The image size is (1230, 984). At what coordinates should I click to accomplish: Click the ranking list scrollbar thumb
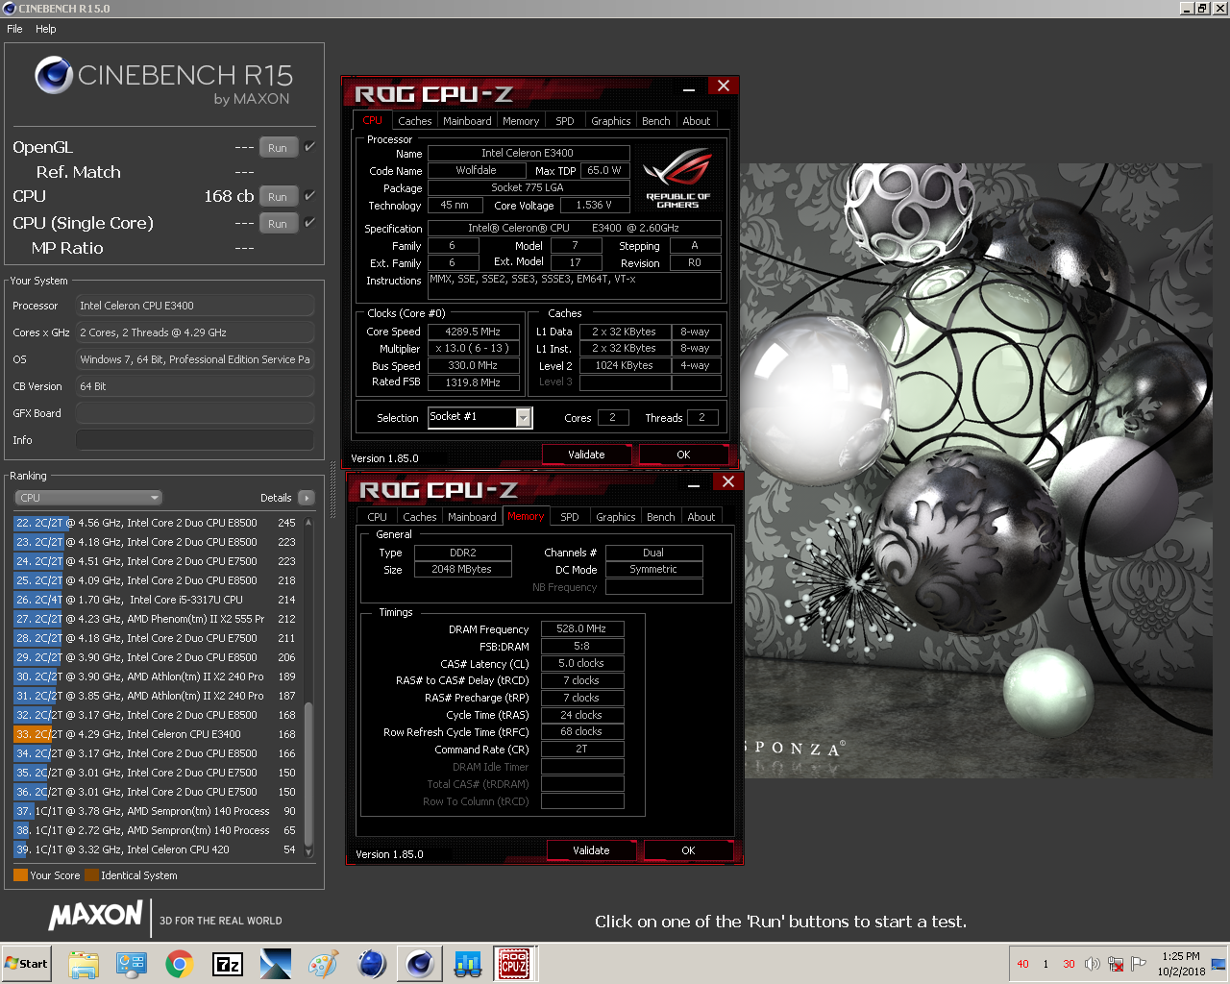tap(308, 774)
